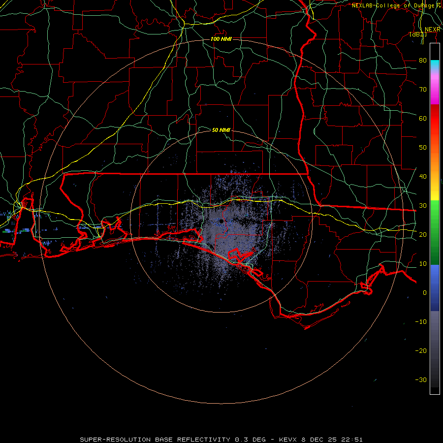Click the 30 value on the dBZ scale
Screen dimensions: 443x443
tap(423, 206)
